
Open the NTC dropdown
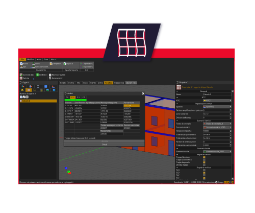[x=217, y=101]
